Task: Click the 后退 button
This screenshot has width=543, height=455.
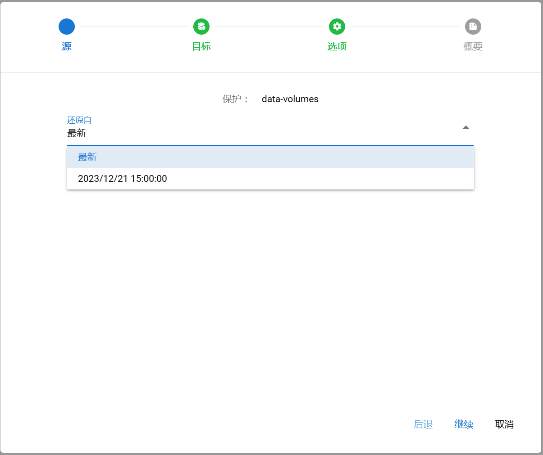Action: click(423, 424)
